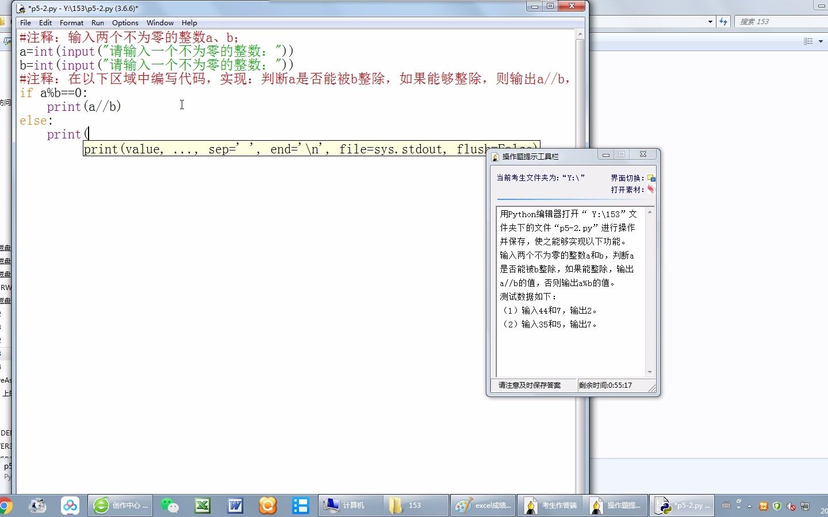
Task: Click the b=int(input(...)) code line
Action: (156, 65)
